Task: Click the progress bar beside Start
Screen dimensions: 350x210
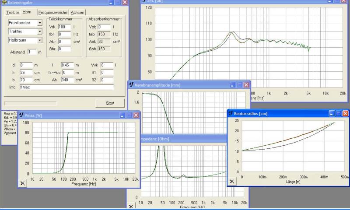Action: [x=31, y=104]
